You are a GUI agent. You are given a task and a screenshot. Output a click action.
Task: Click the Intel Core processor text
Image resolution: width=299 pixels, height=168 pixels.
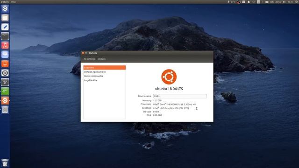click(x=174, y=104)
